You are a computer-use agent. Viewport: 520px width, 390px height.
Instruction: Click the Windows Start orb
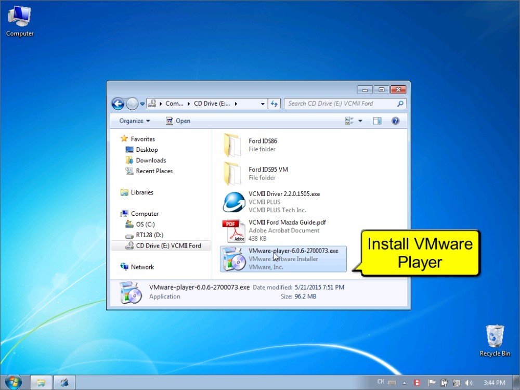pyautogui.click(x=14, y=382)
